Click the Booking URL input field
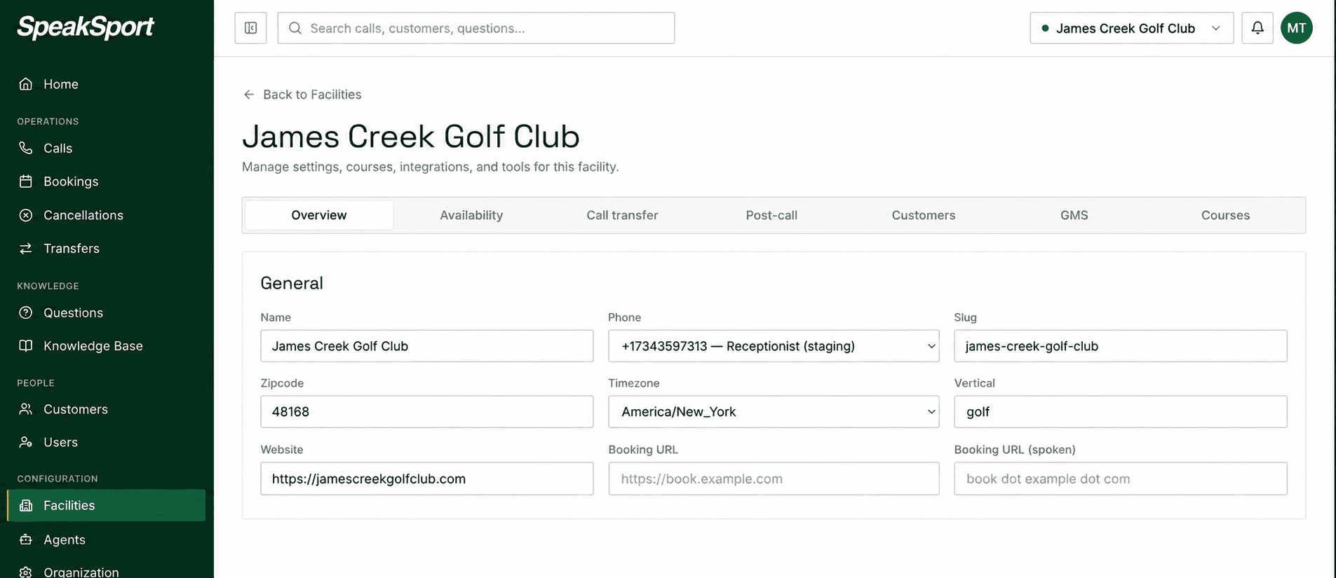The width and height of the screenshot is (1336, 578). point(774,479)
